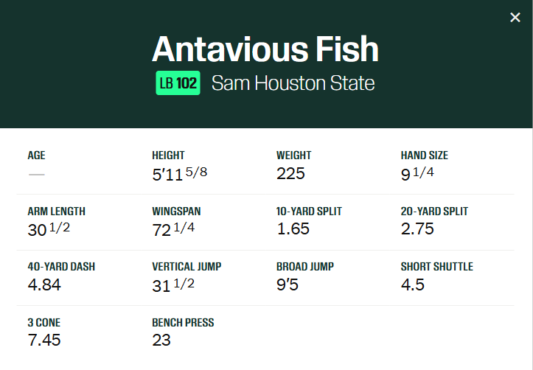Select the 3 cone time 7.45

coord(44,340)
